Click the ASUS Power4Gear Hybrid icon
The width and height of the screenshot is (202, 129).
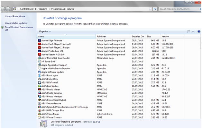[40, 100]
